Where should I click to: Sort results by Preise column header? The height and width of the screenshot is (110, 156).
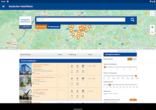click(90, 55)
